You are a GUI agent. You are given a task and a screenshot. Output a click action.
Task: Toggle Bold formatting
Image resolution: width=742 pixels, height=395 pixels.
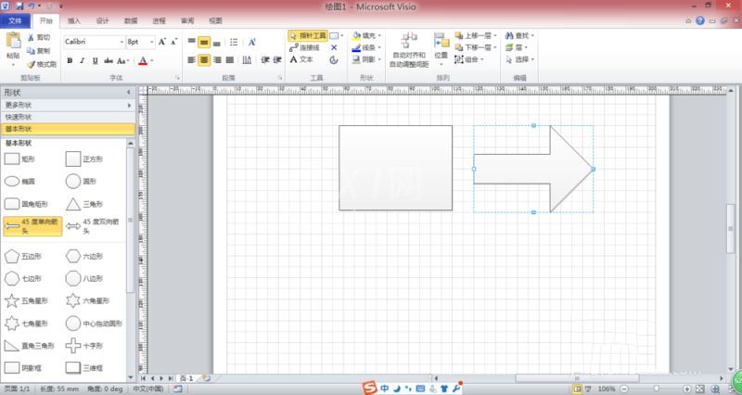click(70, 60)
